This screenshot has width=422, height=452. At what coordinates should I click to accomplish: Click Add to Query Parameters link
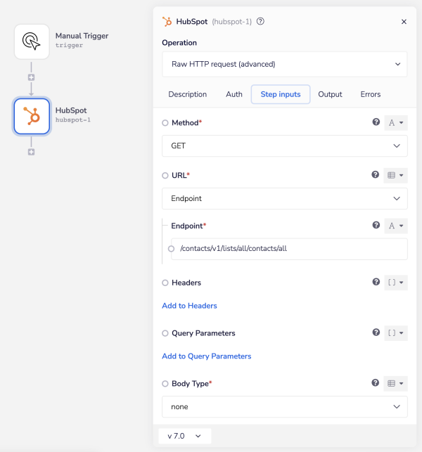(206, 356)
